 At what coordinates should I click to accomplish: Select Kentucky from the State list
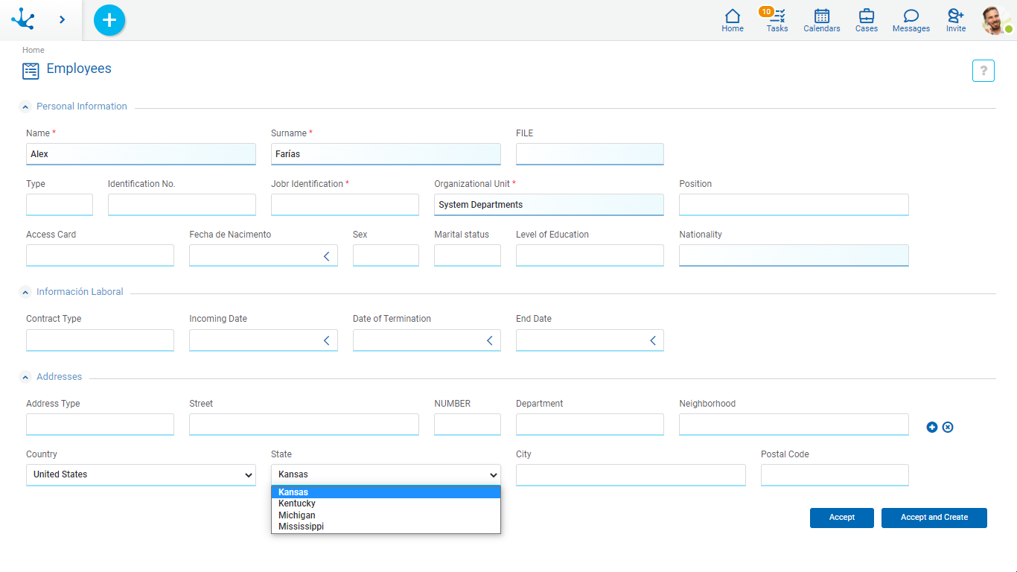[297, 503]
